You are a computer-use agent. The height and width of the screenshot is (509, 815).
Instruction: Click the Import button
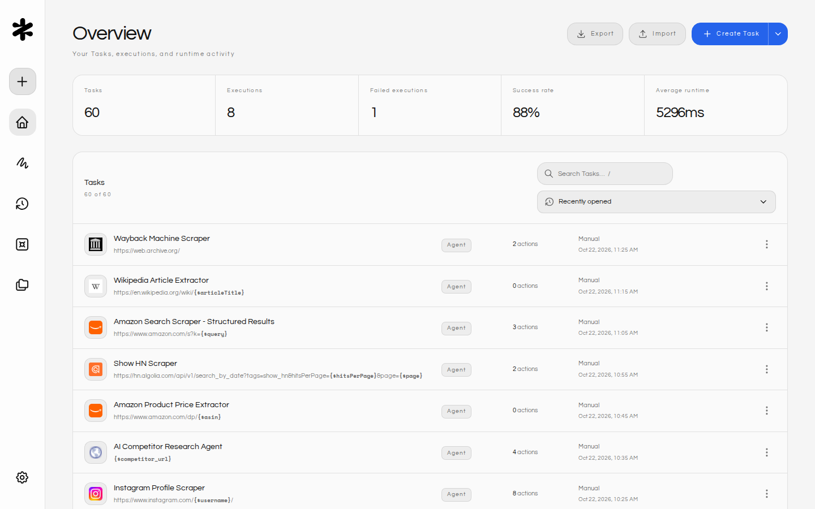point(657,34)
